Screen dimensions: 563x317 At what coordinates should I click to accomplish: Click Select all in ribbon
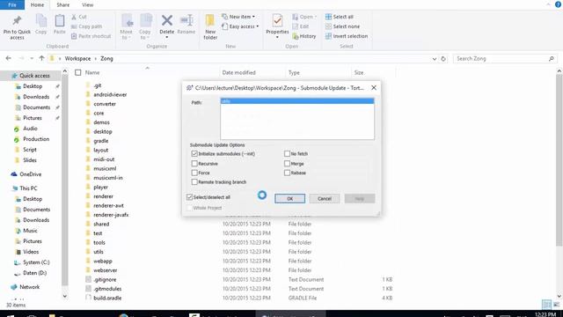point(339,17)
